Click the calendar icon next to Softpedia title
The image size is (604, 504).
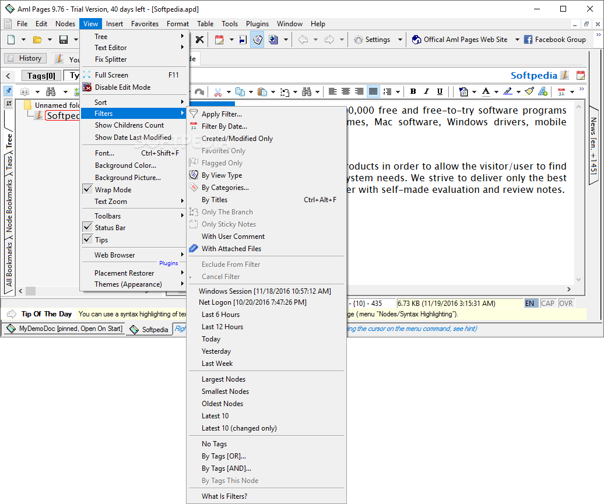581,75
